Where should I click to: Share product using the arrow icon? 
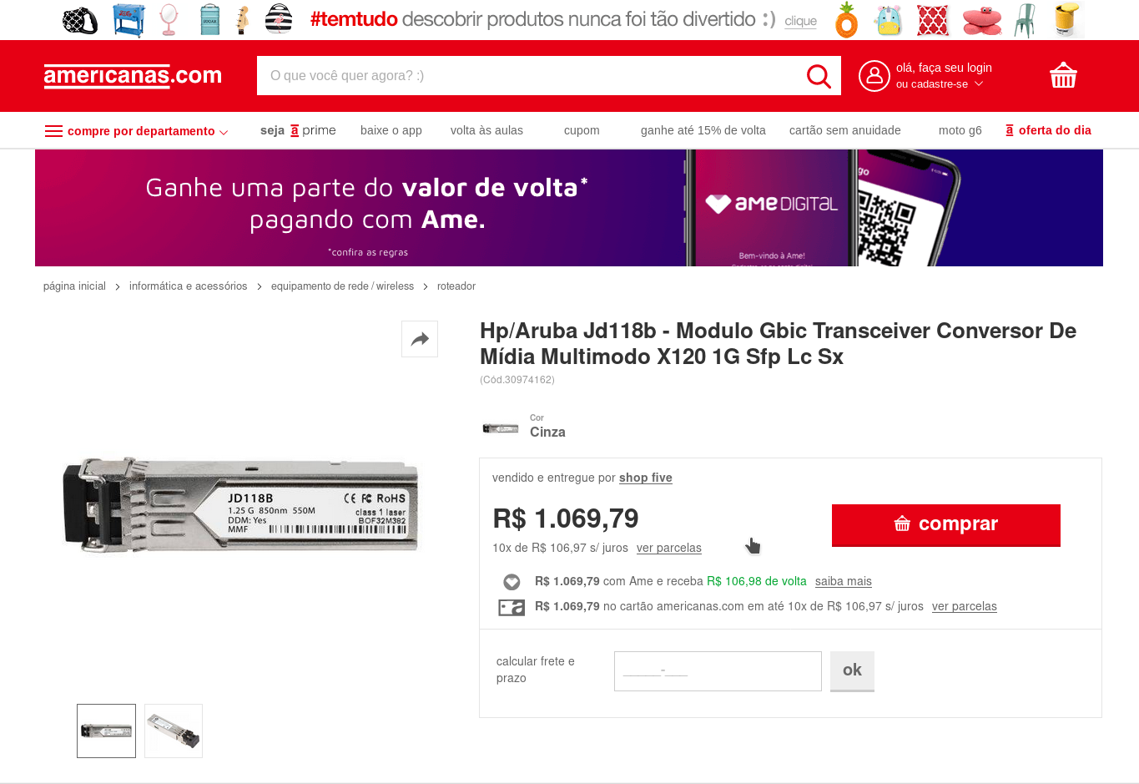click(420, 339)
